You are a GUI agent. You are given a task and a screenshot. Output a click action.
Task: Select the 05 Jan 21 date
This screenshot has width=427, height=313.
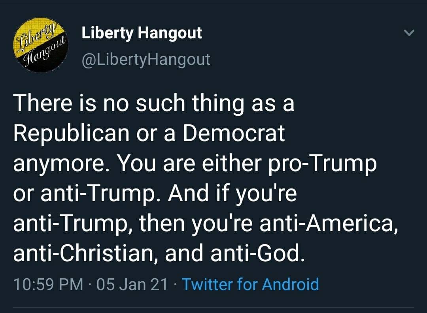[132, 284]
